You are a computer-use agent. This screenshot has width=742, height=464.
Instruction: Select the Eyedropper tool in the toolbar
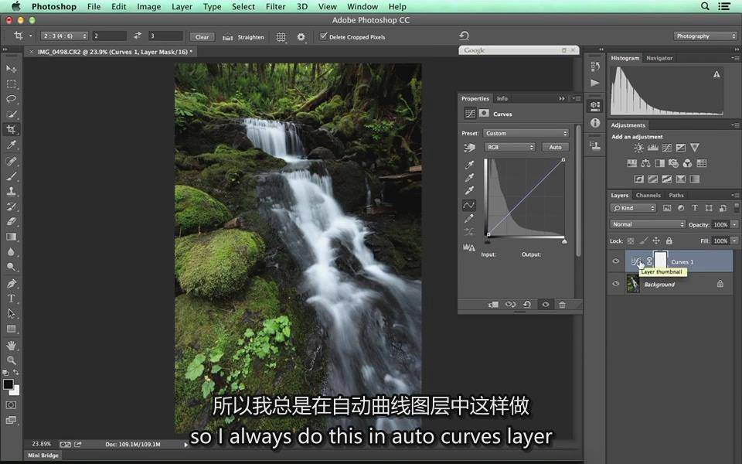[x=12, y=145]
